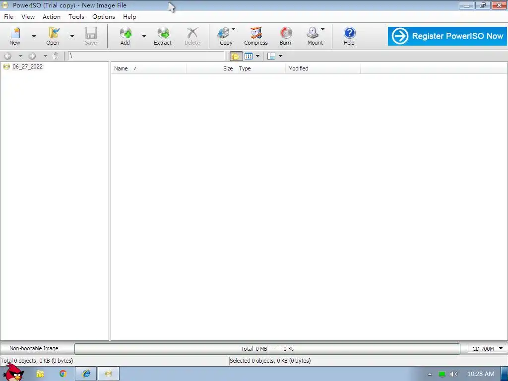
Task: Click the PowerISO taskbar button
Action: pos(109,374)
